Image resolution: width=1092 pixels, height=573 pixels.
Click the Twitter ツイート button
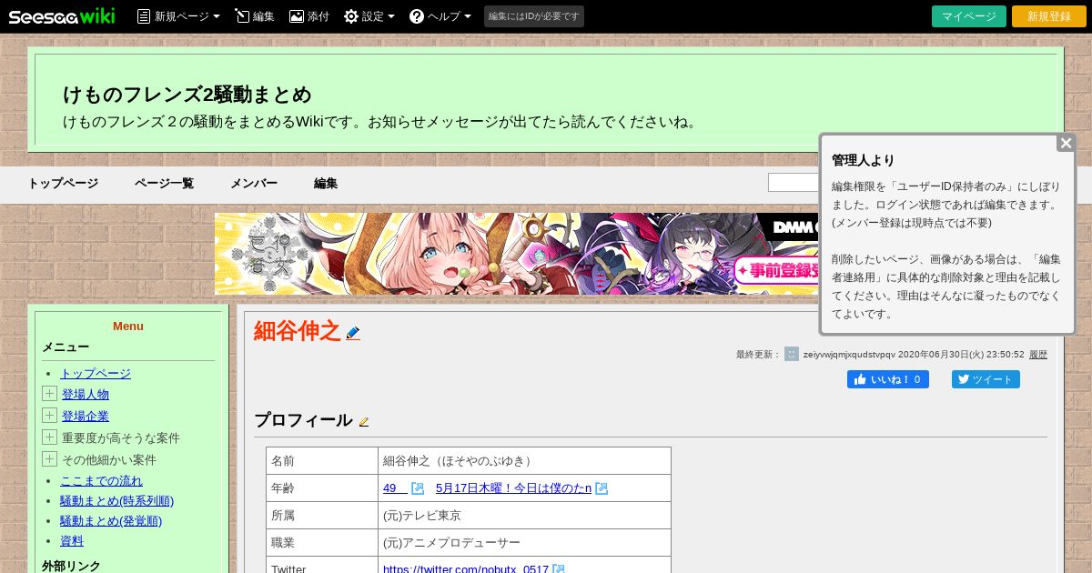point(986,379)
